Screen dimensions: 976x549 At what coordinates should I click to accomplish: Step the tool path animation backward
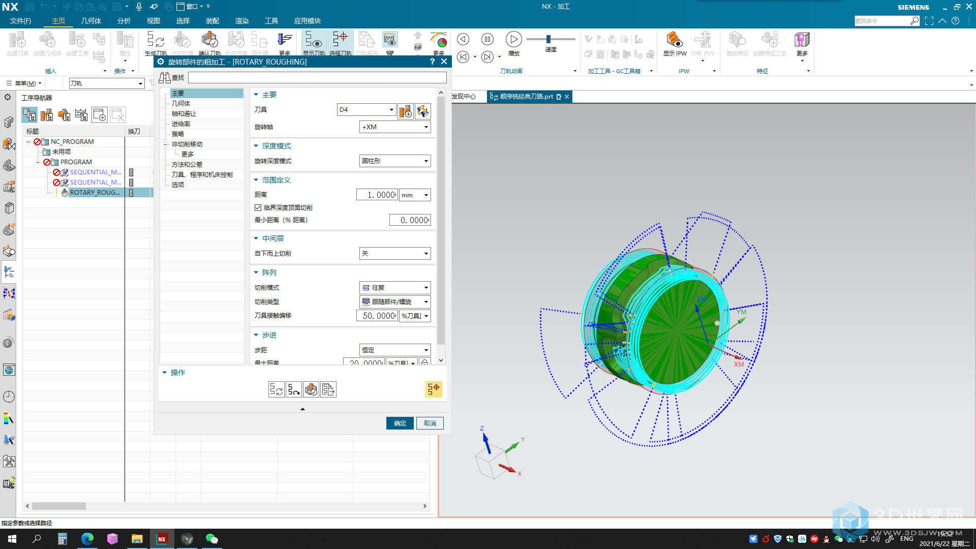tap(463, 39)
